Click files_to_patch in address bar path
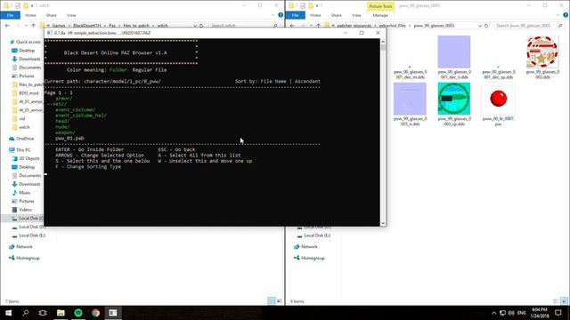 coord(136,26)
